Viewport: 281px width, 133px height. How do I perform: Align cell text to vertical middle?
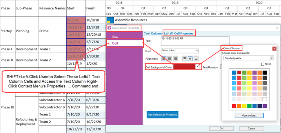click(x=190, y=59)
